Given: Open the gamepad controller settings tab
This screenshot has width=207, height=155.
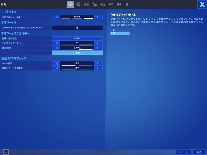Looking at the screenshot, I should (119, 4).
